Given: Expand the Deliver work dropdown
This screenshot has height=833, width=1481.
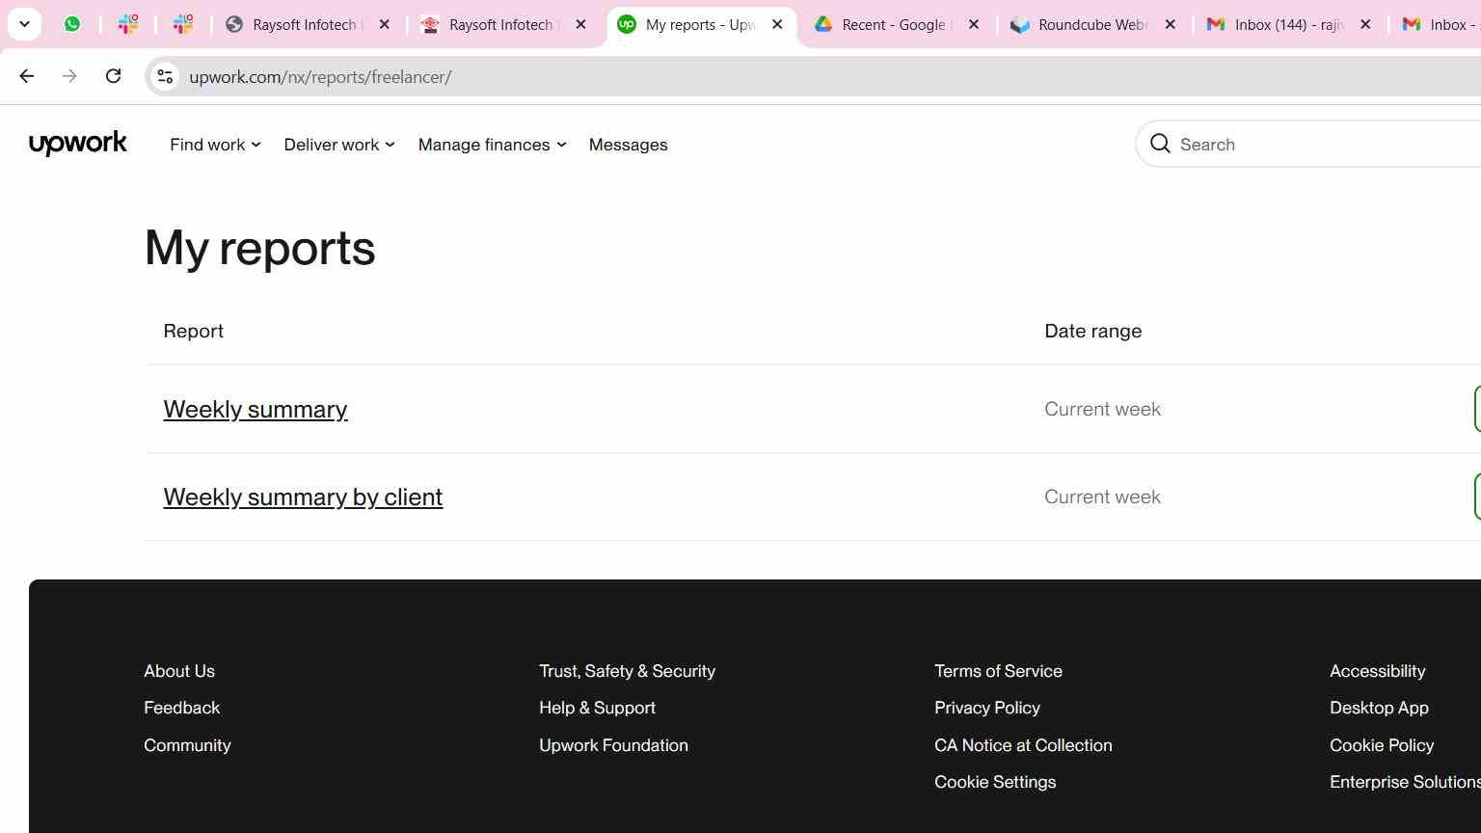Looking at the screenshot, I should pyautogui.click(x=339, y=145).
